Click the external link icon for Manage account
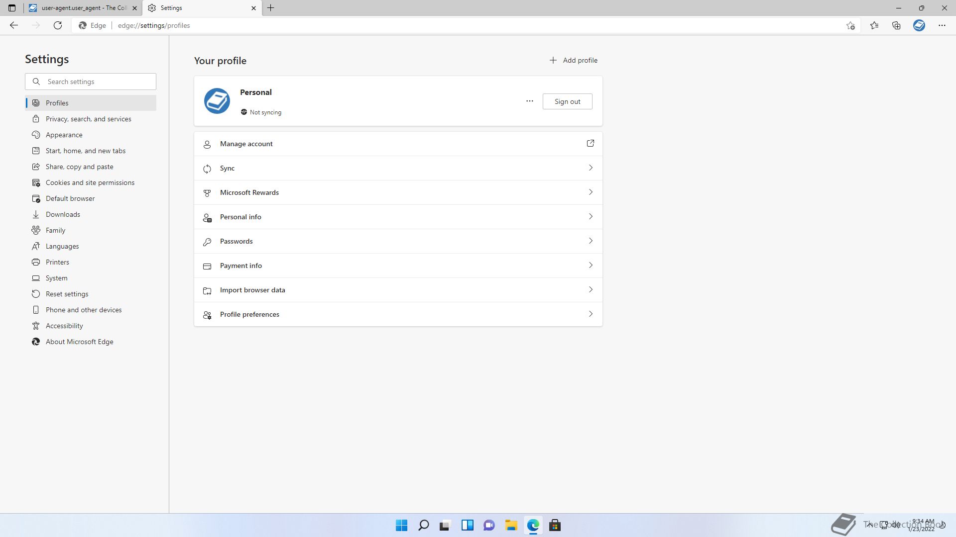The image size is (956, 537). 591,143
